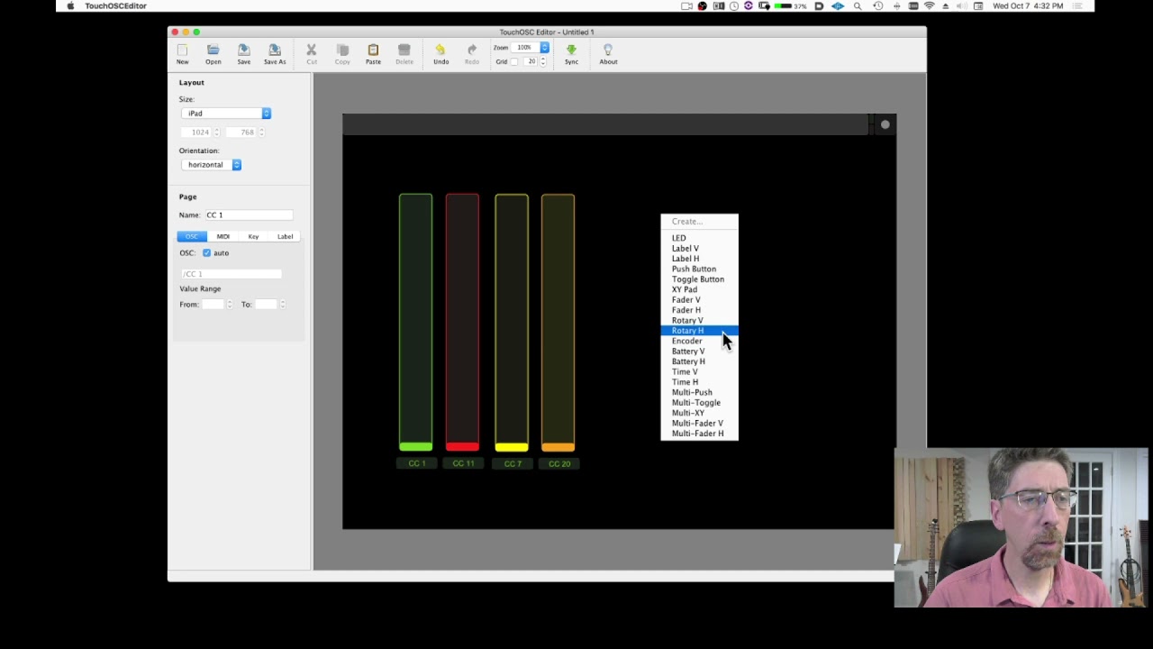Click the Undo arrow icon
Screen dimensions: 1153x649
tap(440, 50)
